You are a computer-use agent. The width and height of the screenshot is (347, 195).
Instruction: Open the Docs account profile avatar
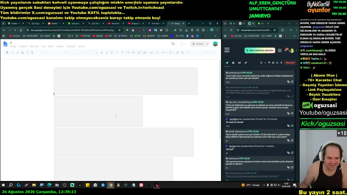[215, 44]
